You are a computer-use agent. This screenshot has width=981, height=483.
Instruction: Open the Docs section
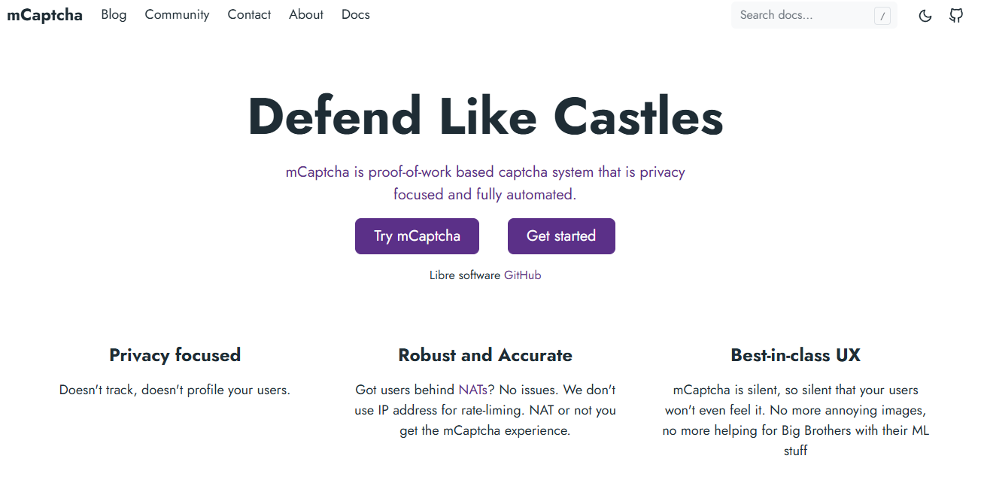tap(356, 14)
